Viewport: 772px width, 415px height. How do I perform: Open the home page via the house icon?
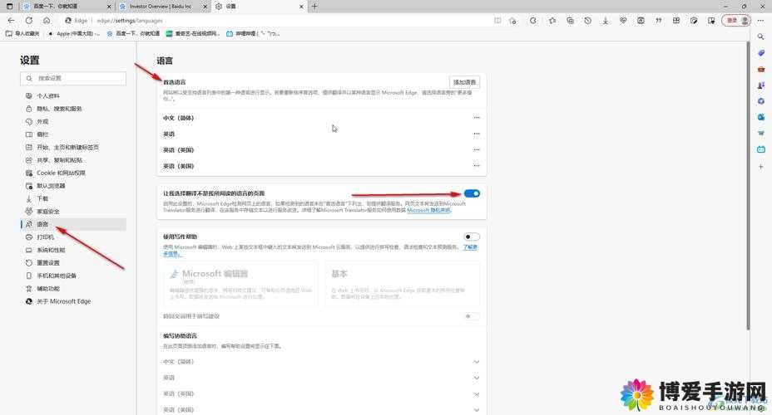(47, 21)
